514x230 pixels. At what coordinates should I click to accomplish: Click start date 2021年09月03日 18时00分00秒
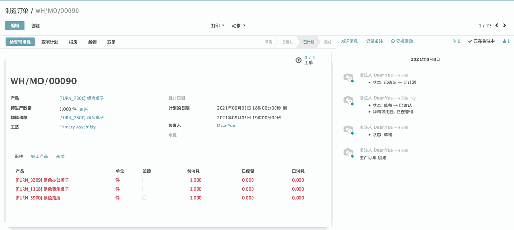pyautogui.click(x=249, y=108)
